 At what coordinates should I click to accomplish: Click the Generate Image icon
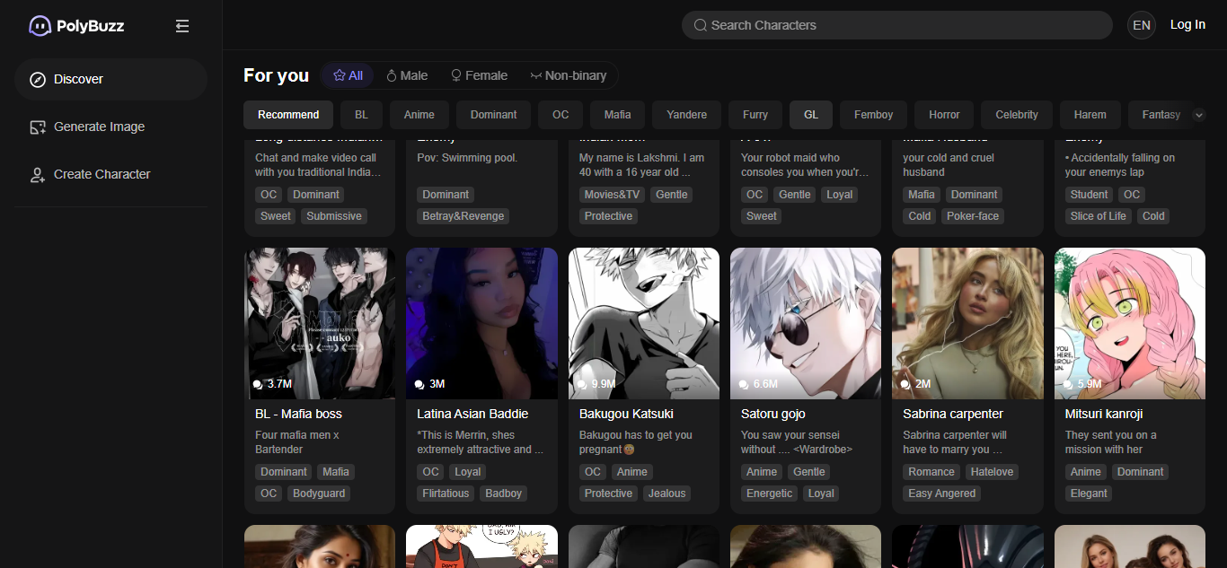click(38, 127)
